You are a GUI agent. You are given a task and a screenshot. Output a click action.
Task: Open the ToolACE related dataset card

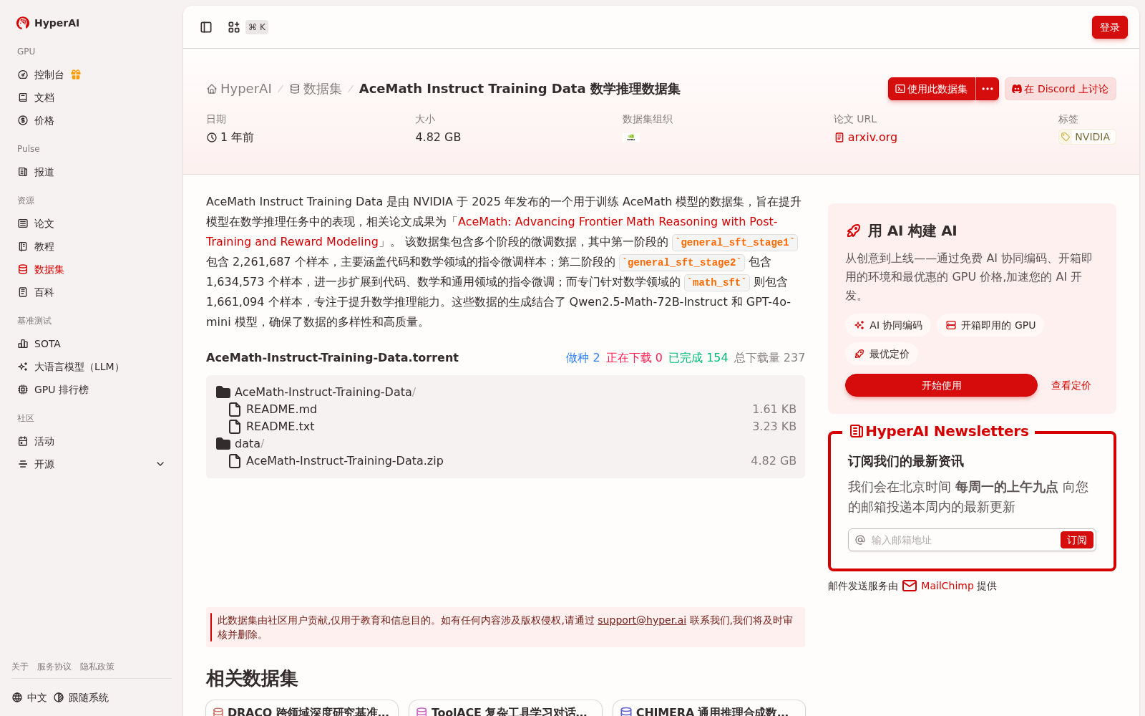pyautogui.click(x=505, y=708)
